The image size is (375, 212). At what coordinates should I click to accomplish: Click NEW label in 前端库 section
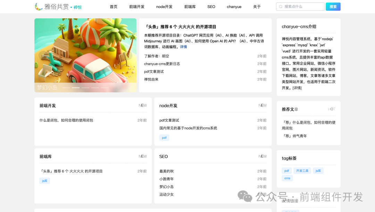click(143, 156)
